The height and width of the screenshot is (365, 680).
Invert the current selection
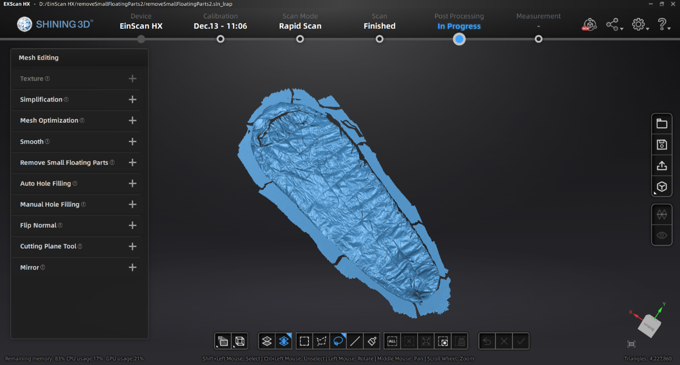click(443, 341)
